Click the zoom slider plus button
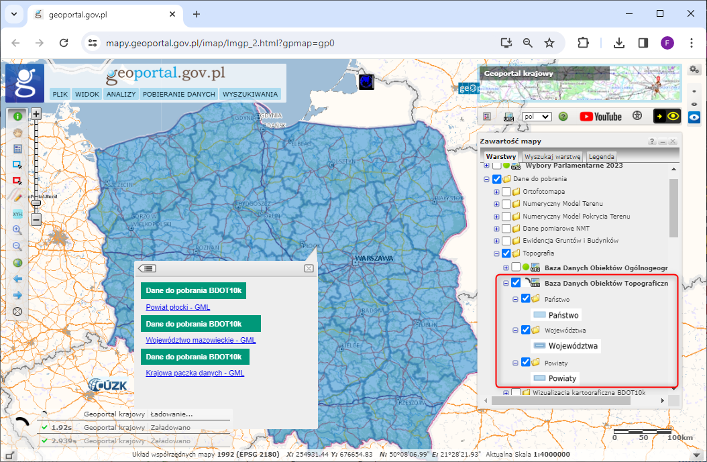Viewport: 707px width, 462px height. 36,113
